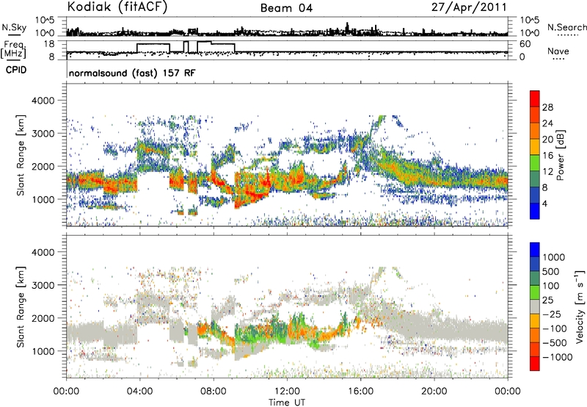Click the time tick label "20:00"
Screen dimensions: 587x407
pos(434,392)
